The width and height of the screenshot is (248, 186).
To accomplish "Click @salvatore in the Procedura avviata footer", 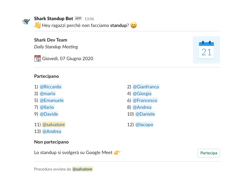I will 82,169.
